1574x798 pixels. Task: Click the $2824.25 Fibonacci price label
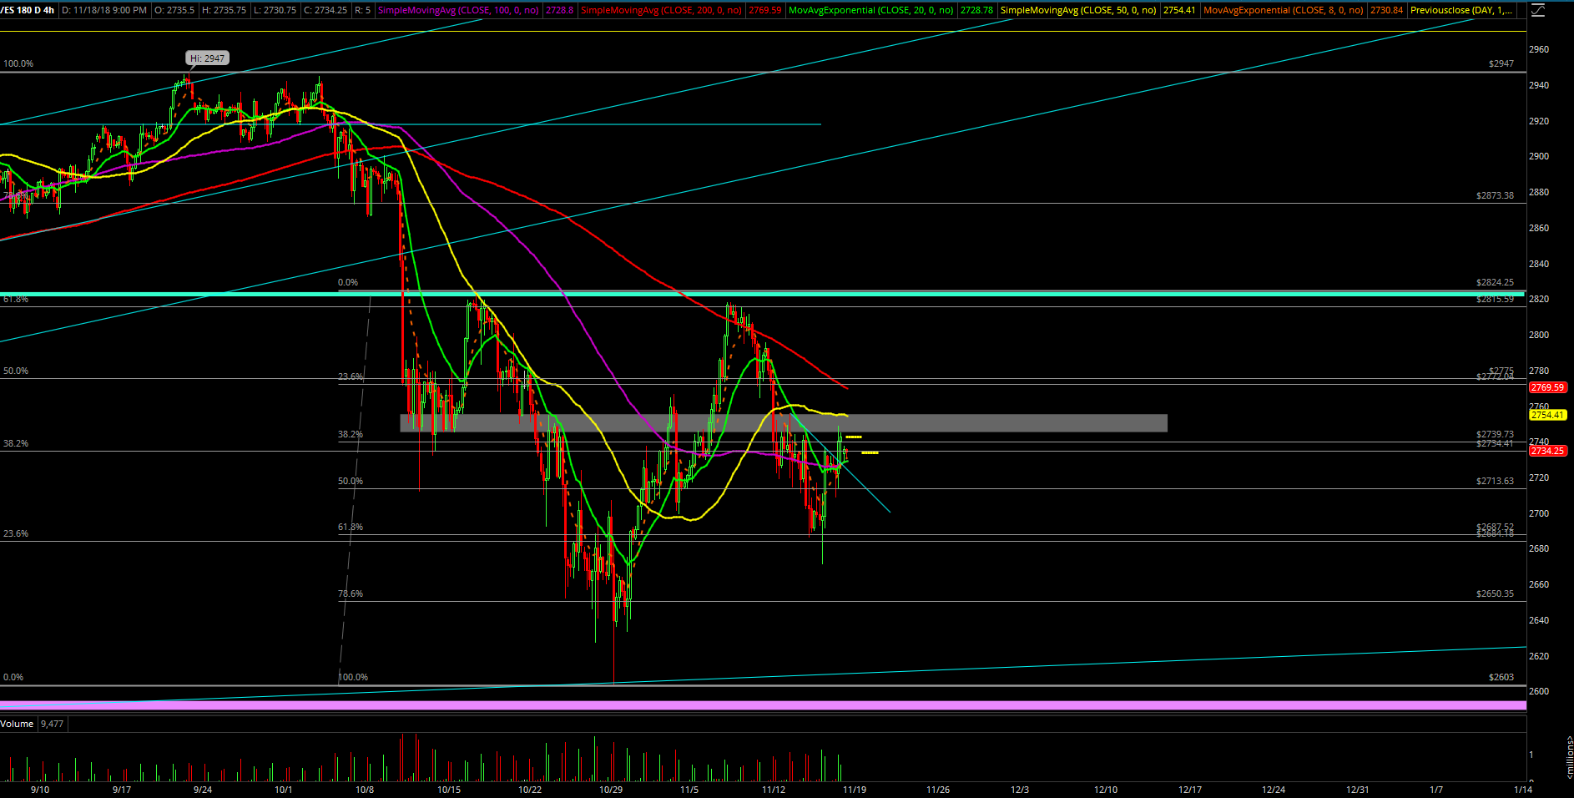click(x=1495, y=282)
